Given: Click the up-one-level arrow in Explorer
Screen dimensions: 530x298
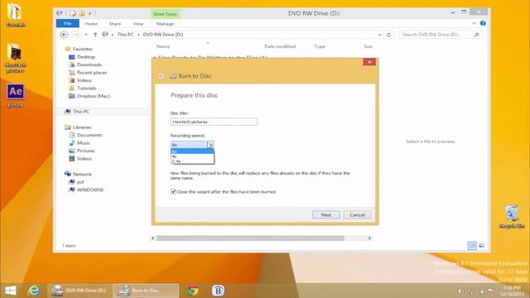Looking at the screenshot, I should pos(95,35).
